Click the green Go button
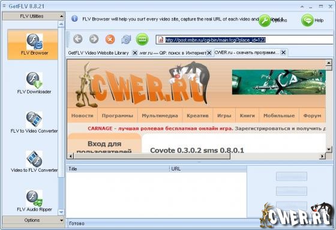Viewport: 336px width, 230px height. pyautogui.click(x=142, y=39)
